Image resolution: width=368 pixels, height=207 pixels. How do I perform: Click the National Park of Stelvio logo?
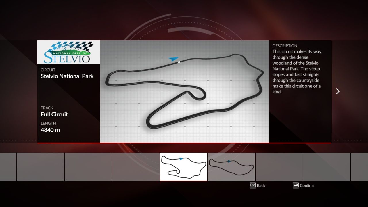(x=69, y=52)
